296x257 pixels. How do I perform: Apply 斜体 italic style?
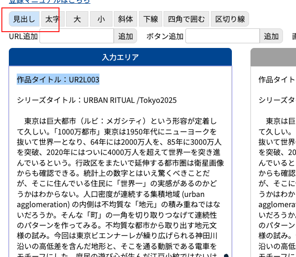(125, 19)
